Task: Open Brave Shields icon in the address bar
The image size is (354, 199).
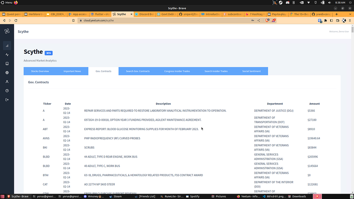Action: click(x=267, y=20)
